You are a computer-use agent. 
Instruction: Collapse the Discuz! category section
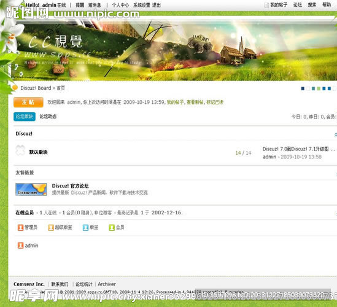tap(335, 134)
